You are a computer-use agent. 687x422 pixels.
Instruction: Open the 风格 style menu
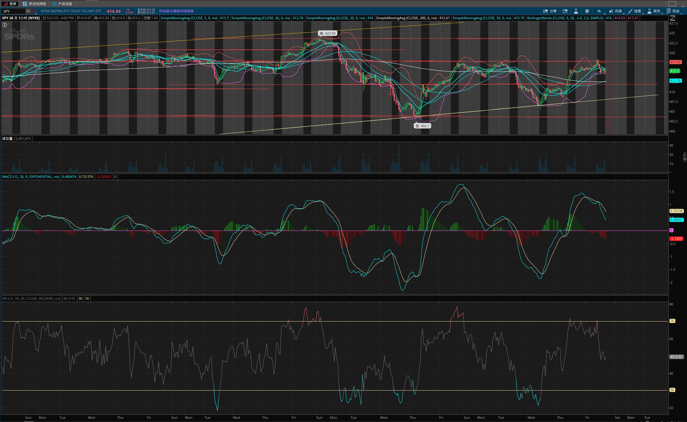pos(615,11)
